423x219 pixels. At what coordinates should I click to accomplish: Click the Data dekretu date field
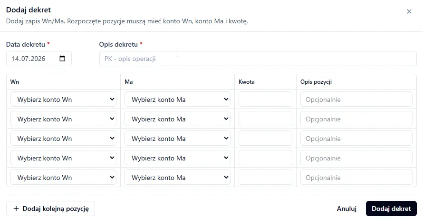[39, 59]
